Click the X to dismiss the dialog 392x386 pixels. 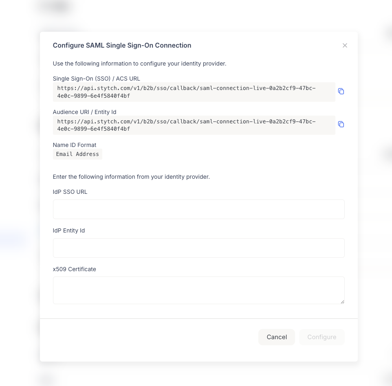tap(345, 45)
